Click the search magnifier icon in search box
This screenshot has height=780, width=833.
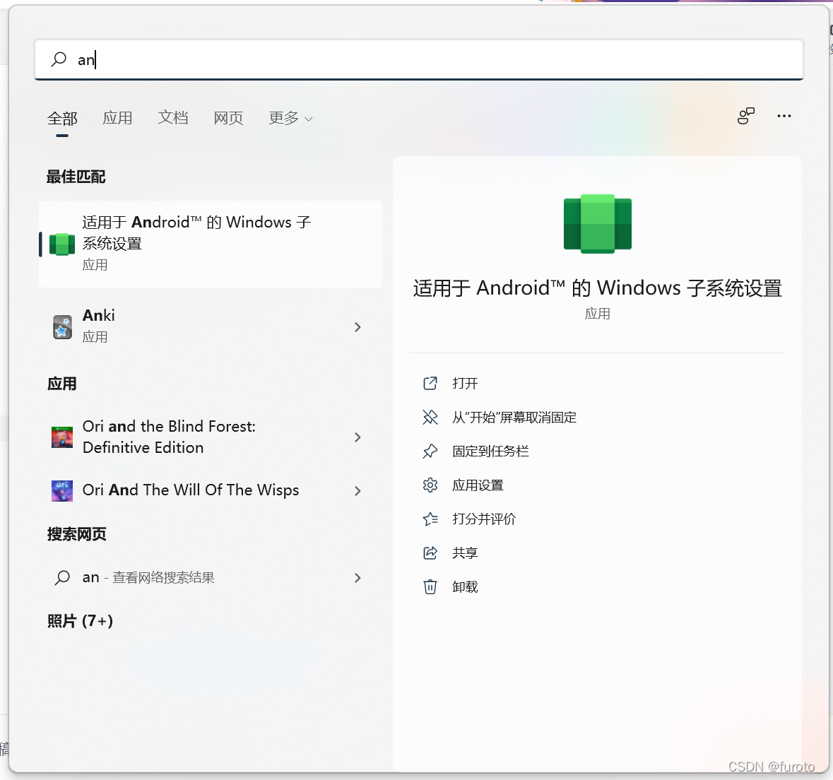[59, 59]
